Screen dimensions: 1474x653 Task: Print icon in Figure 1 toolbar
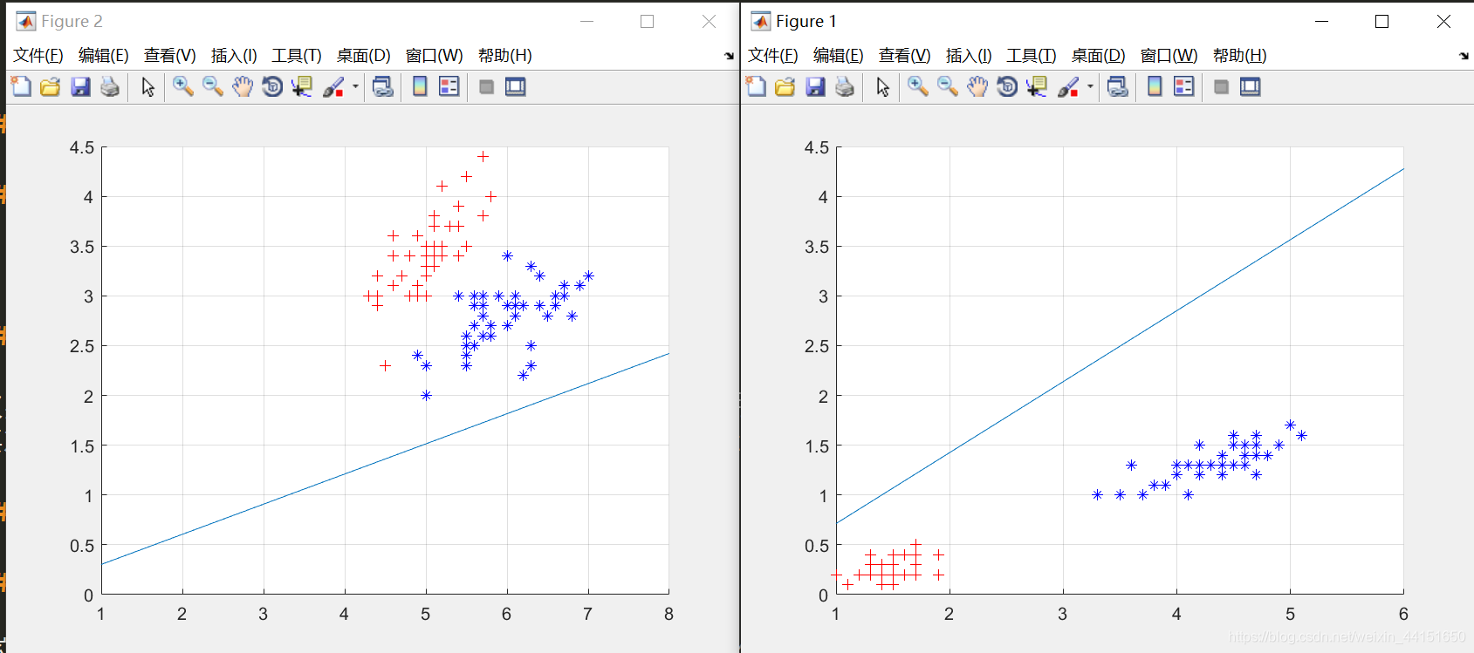845,86
